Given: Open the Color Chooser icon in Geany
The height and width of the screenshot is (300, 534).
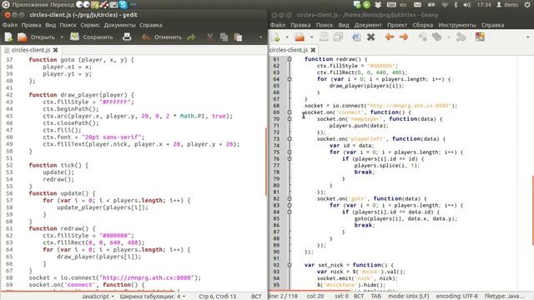Looking at the screenshot, I should tap(480, 37).
